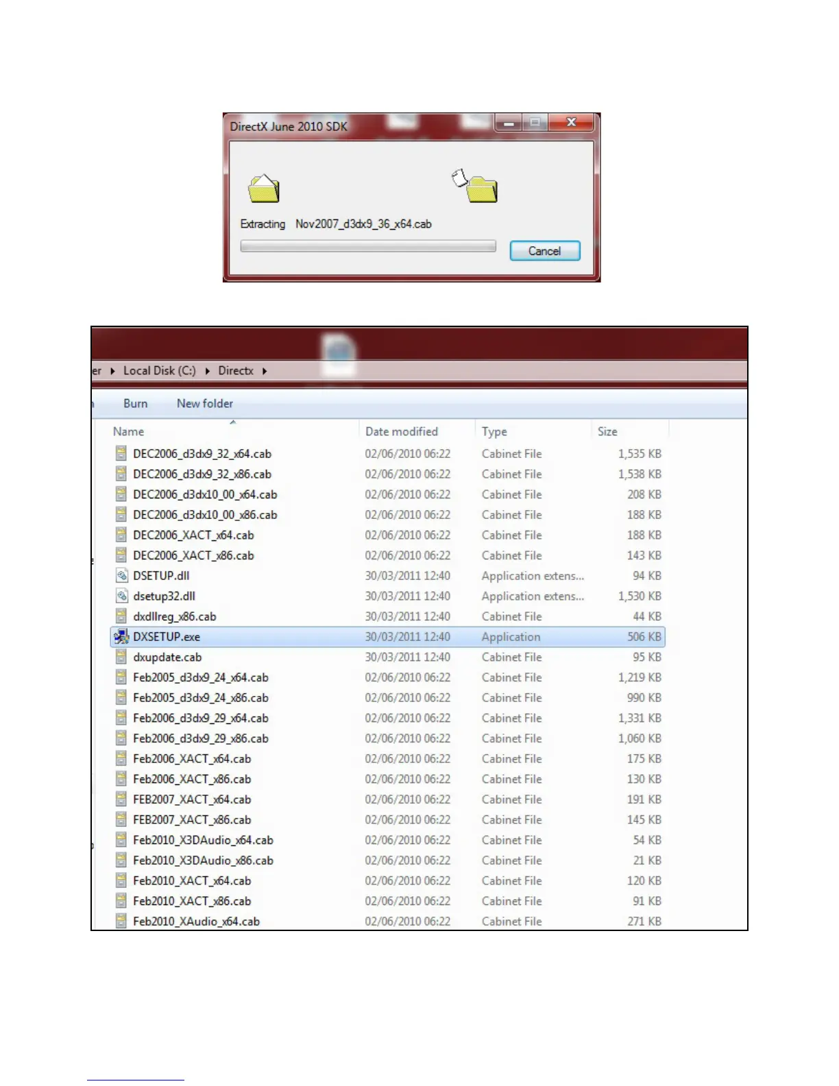Click the destination folder icon in extraction dialog
Viewport: 839px width, 1086px height.
(x=475, y=186)
